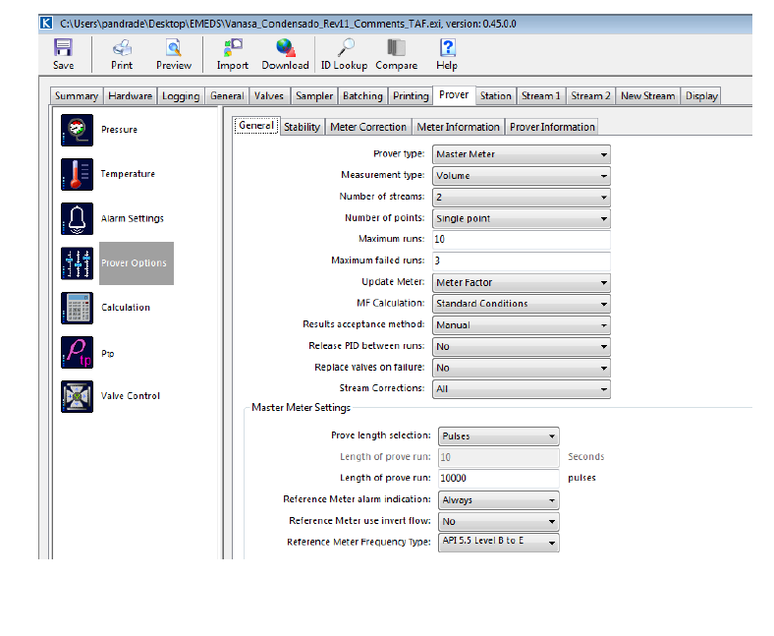Switch to the Station tab
This screenshot has width=774, height=636.
coord(496,96)
